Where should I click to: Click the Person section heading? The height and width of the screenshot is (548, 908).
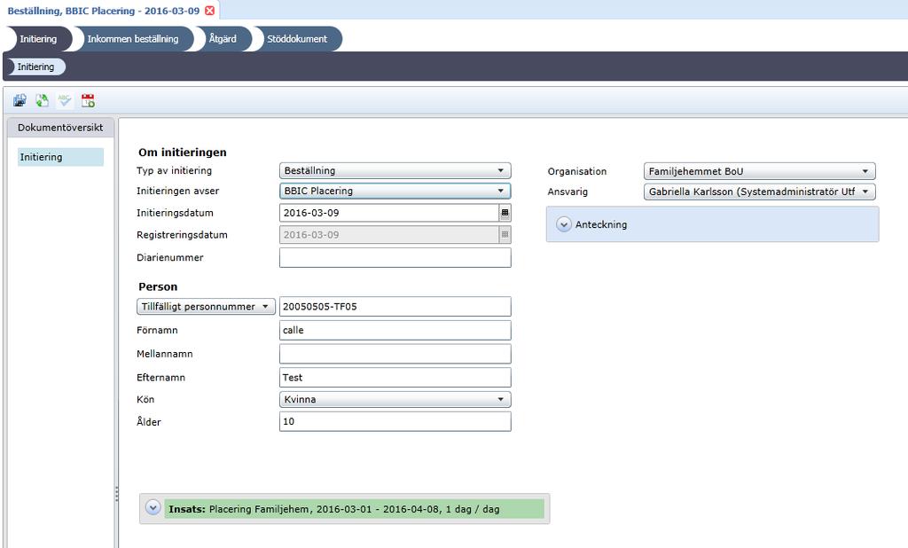tap(158, 286)
